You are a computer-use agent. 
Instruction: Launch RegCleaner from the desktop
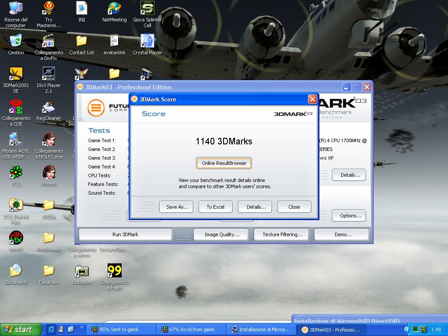(49, 110)
